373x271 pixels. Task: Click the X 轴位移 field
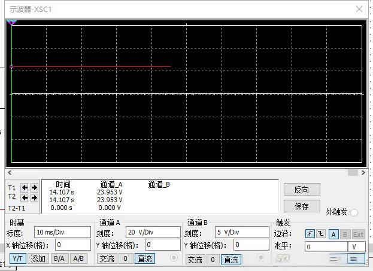point(73,245)
